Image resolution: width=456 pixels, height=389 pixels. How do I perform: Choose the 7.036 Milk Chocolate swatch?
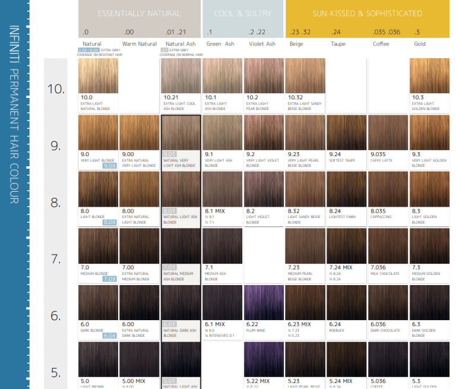388,246
